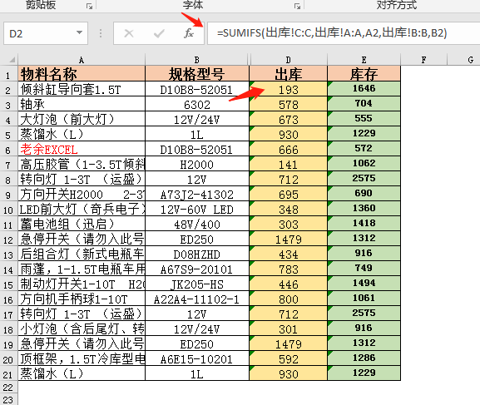
Task: Click specification cell D08HZHD
Action: (x=197, y=254)
